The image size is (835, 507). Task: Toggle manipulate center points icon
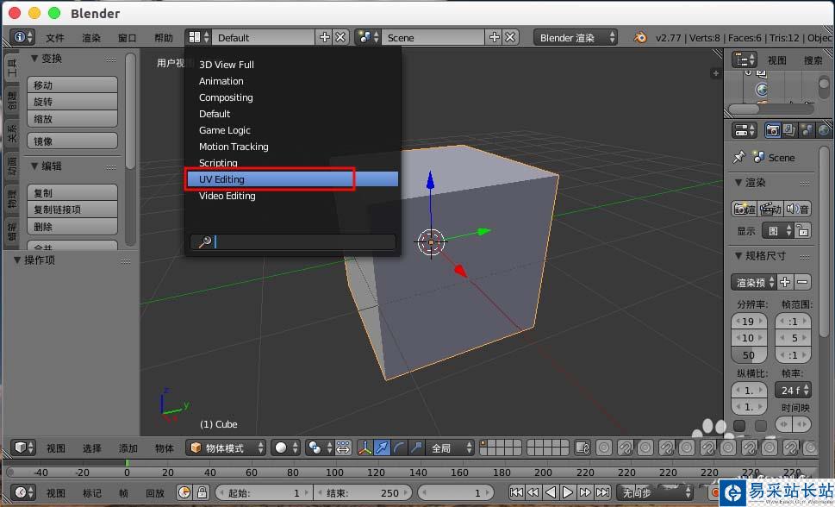343,448
